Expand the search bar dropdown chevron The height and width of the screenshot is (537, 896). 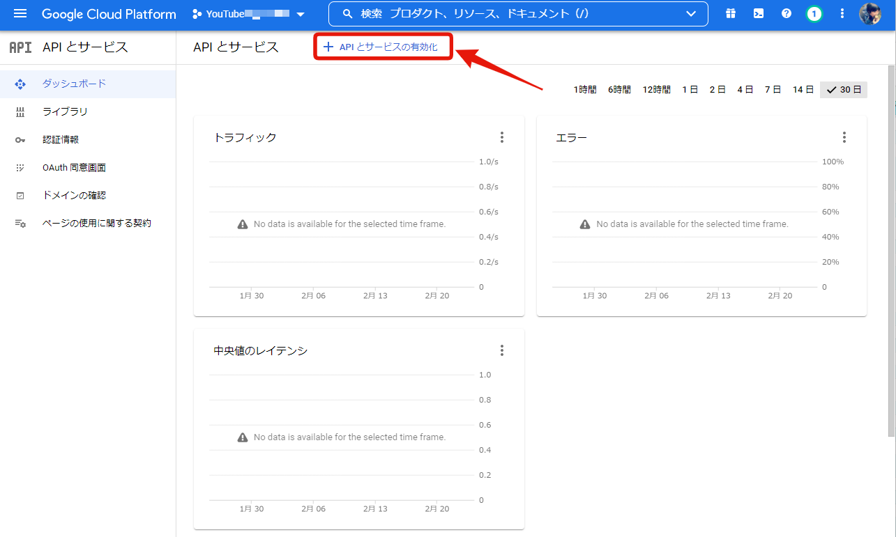click(691, 14)
